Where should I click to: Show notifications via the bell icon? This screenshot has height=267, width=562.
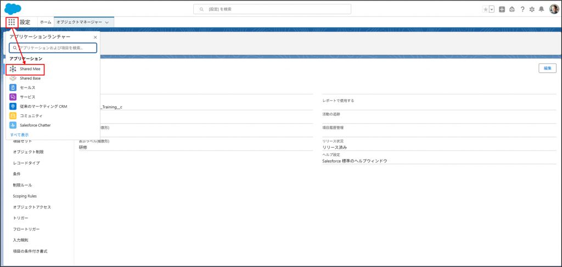click(542, 9)
